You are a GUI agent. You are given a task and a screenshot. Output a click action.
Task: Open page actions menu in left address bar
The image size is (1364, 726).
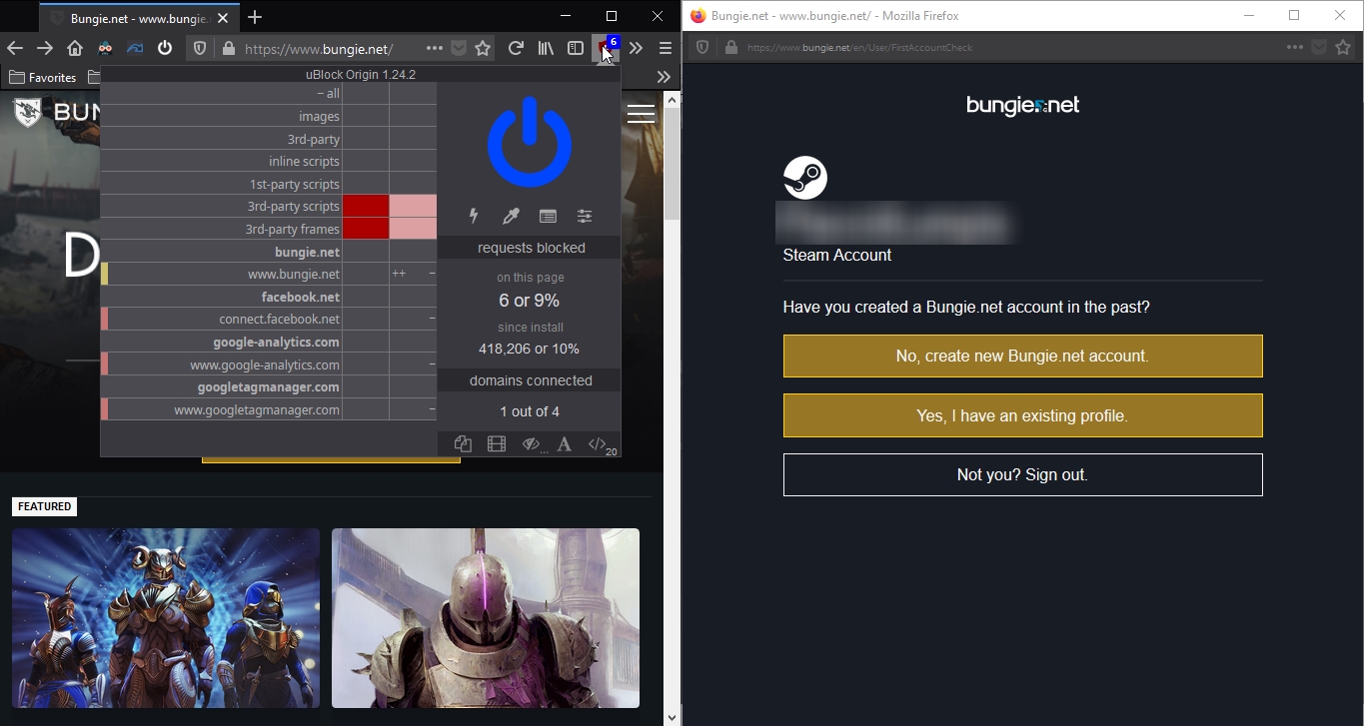[x=434, y=48]
